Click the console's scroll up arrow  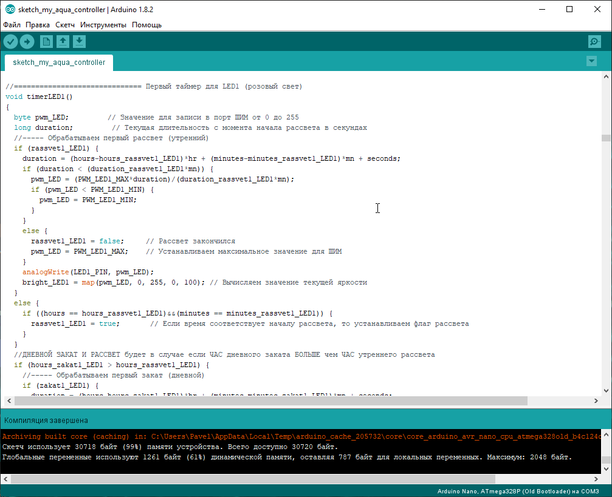tap(606, 434)
